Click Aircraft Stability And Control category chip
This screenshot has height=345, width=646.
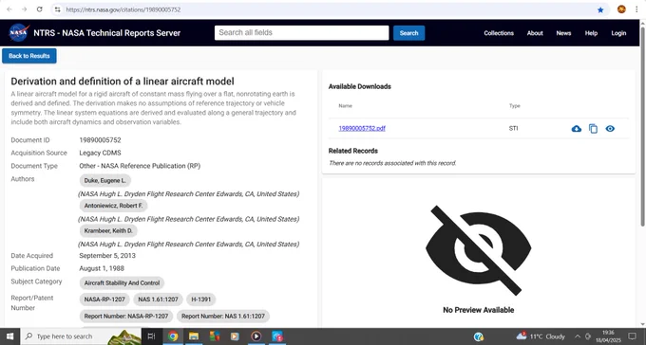[x=122, y=282]
